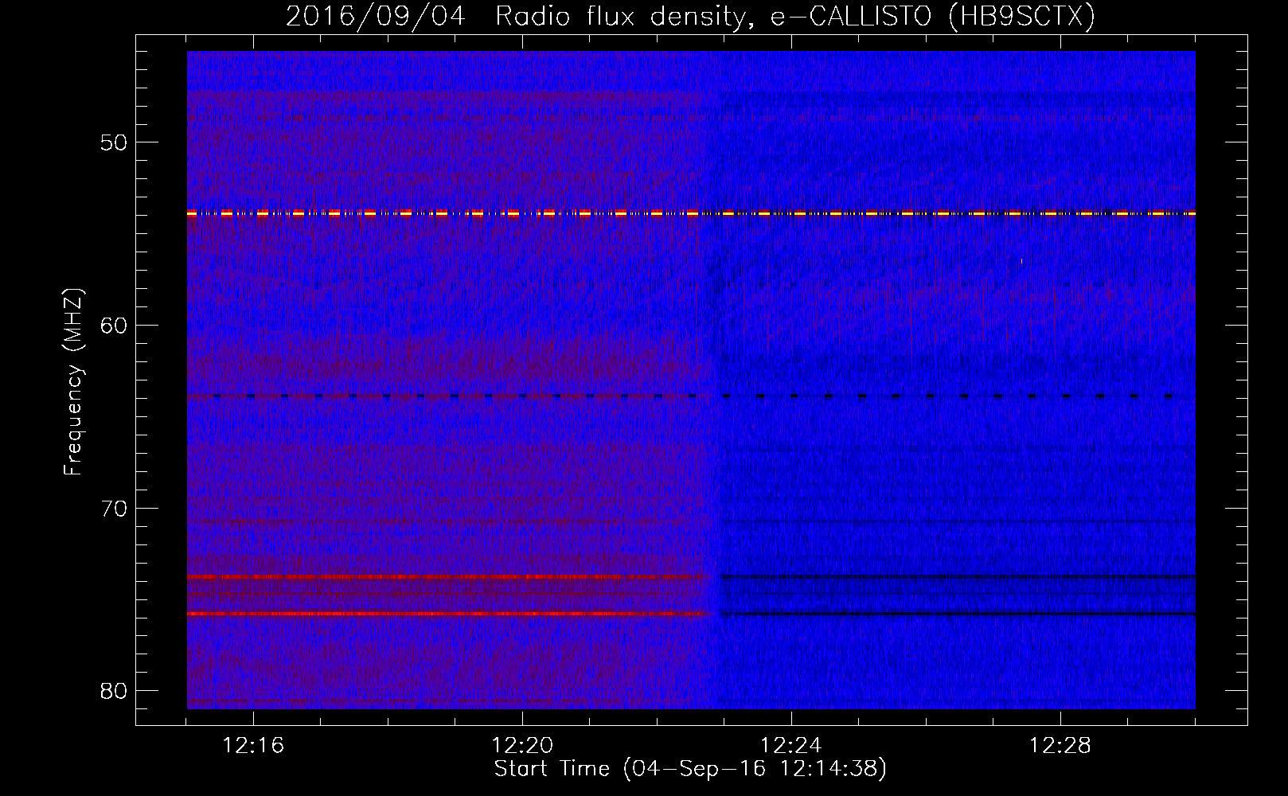
Task: Click the 12:16 time tick label
Action: tap(253, 746)
